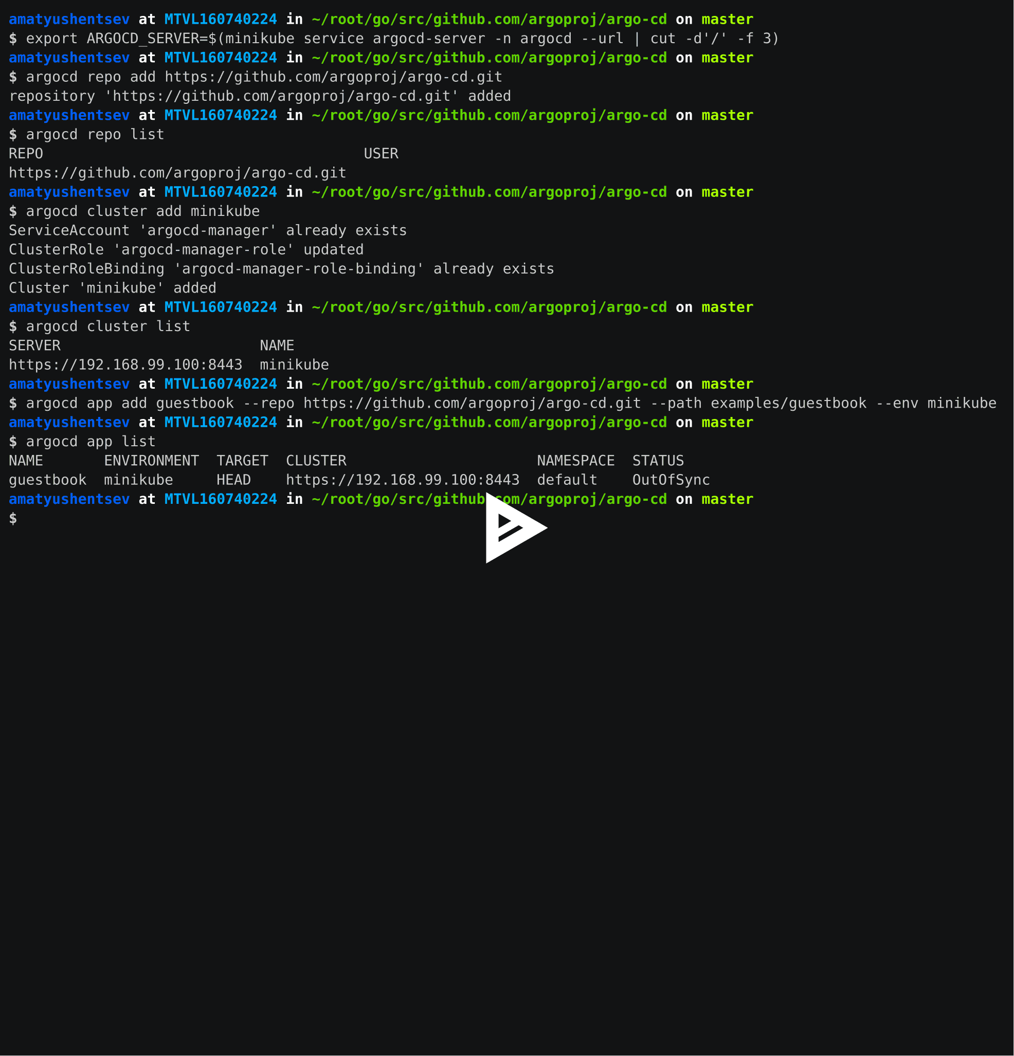The image size is (1014, 1056).
Task: Click the CLUSTER column header
Action: (x=316, y=461)
